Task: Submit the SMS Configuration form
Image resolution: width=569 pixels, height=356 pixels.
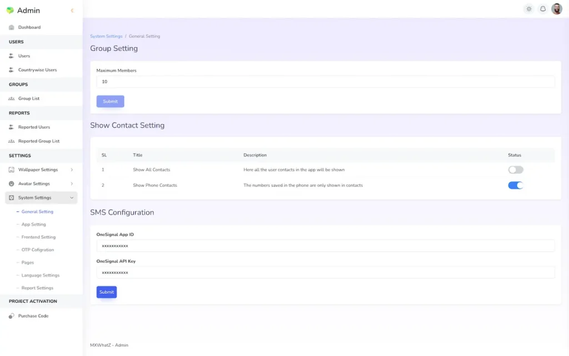Action: click(107, 292)
